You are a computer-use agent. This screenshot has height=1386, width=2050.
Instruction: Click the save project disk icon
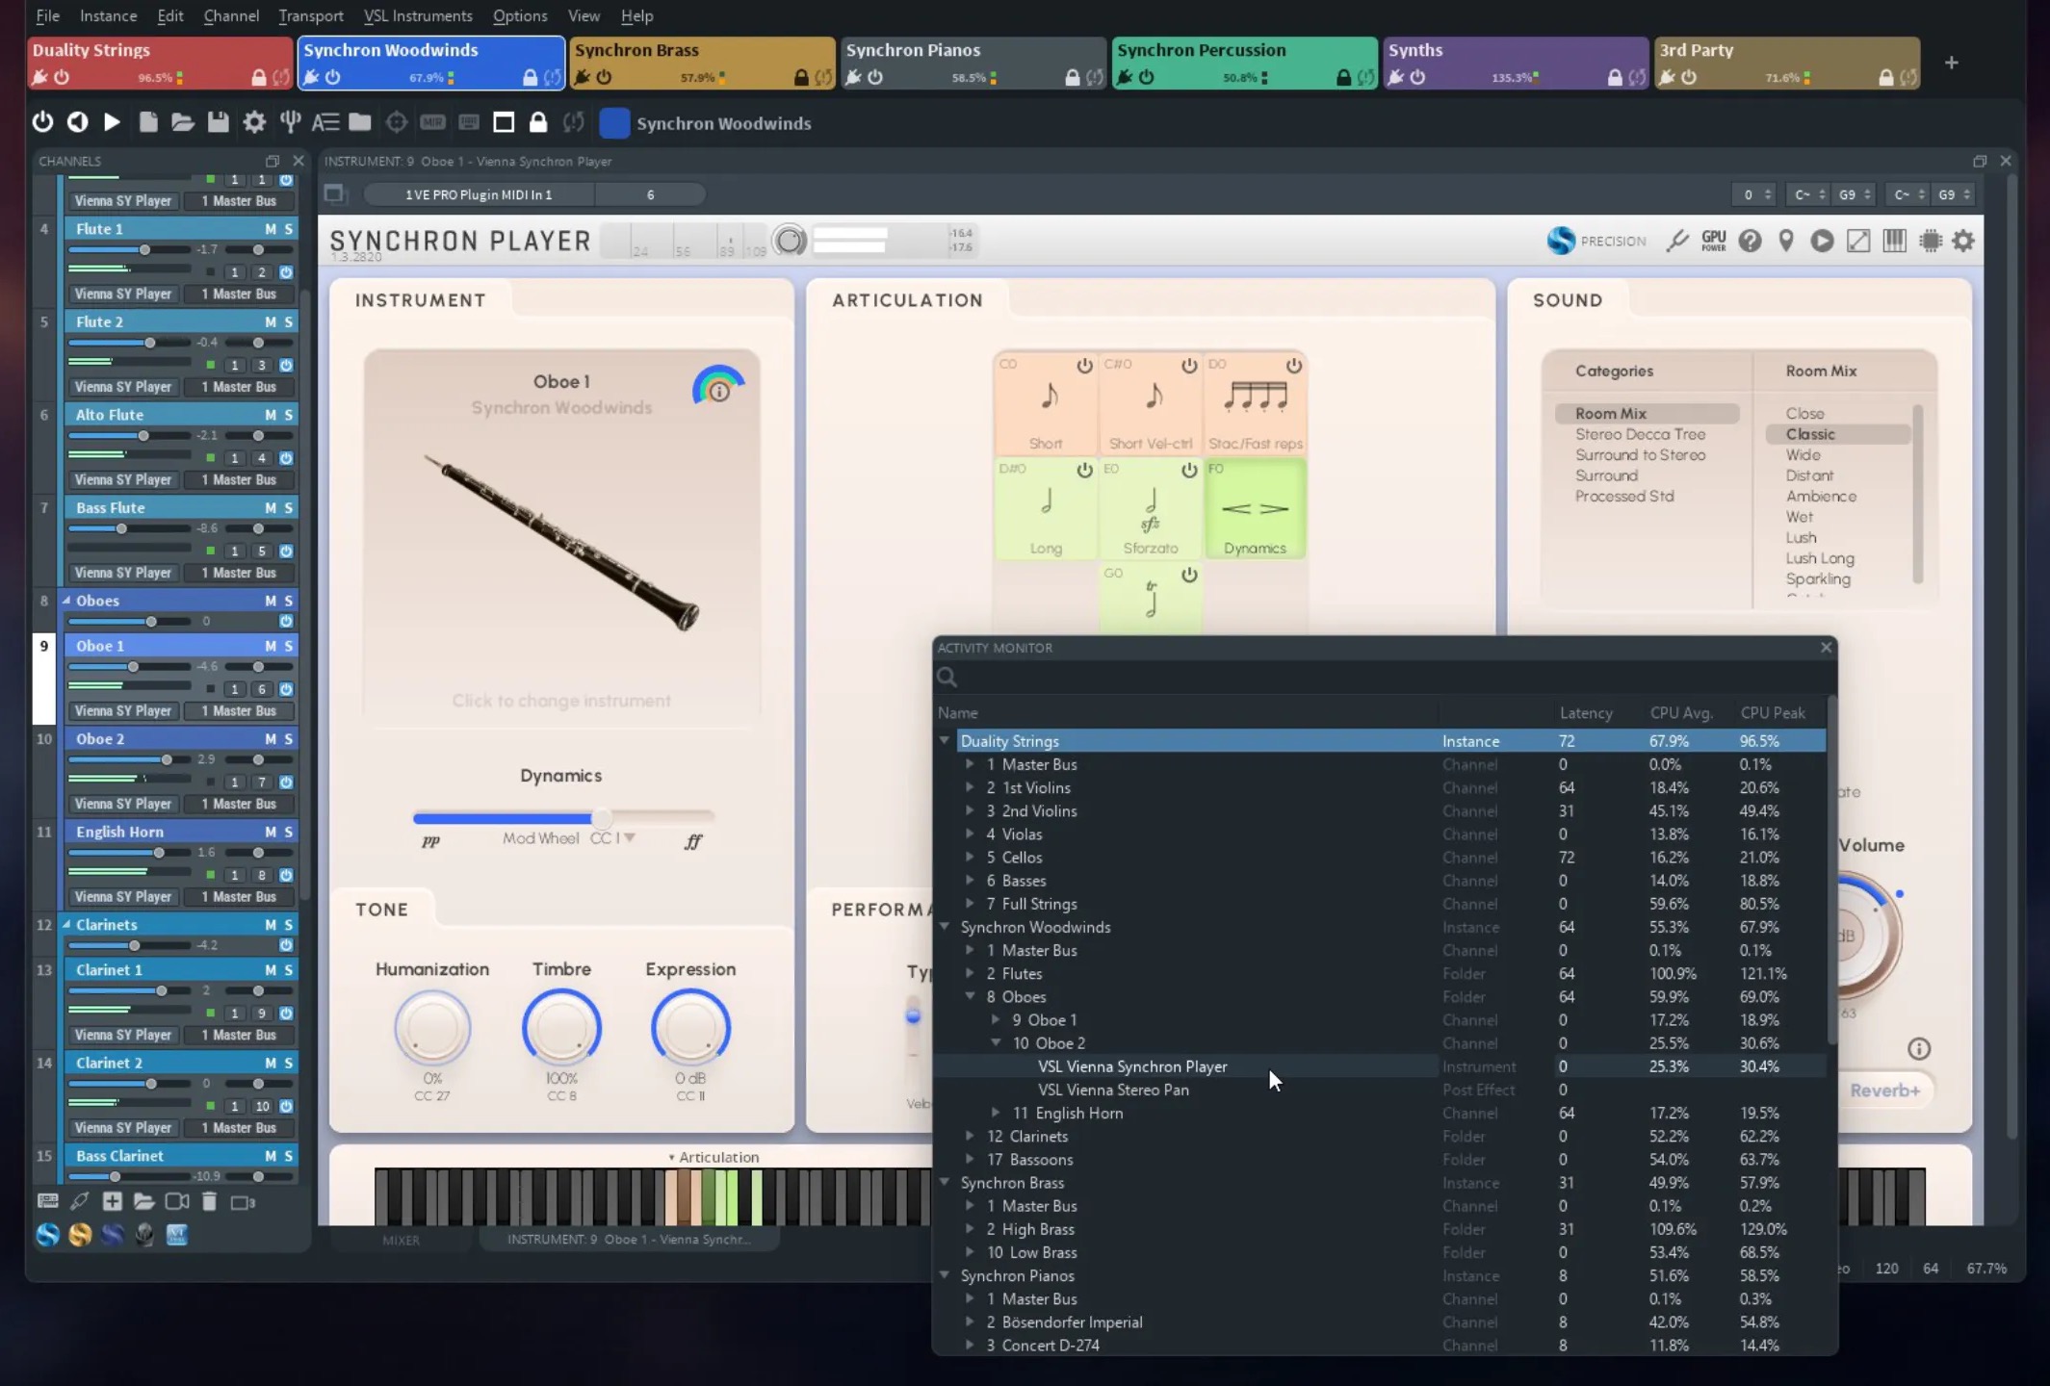(x=219, y=122)
